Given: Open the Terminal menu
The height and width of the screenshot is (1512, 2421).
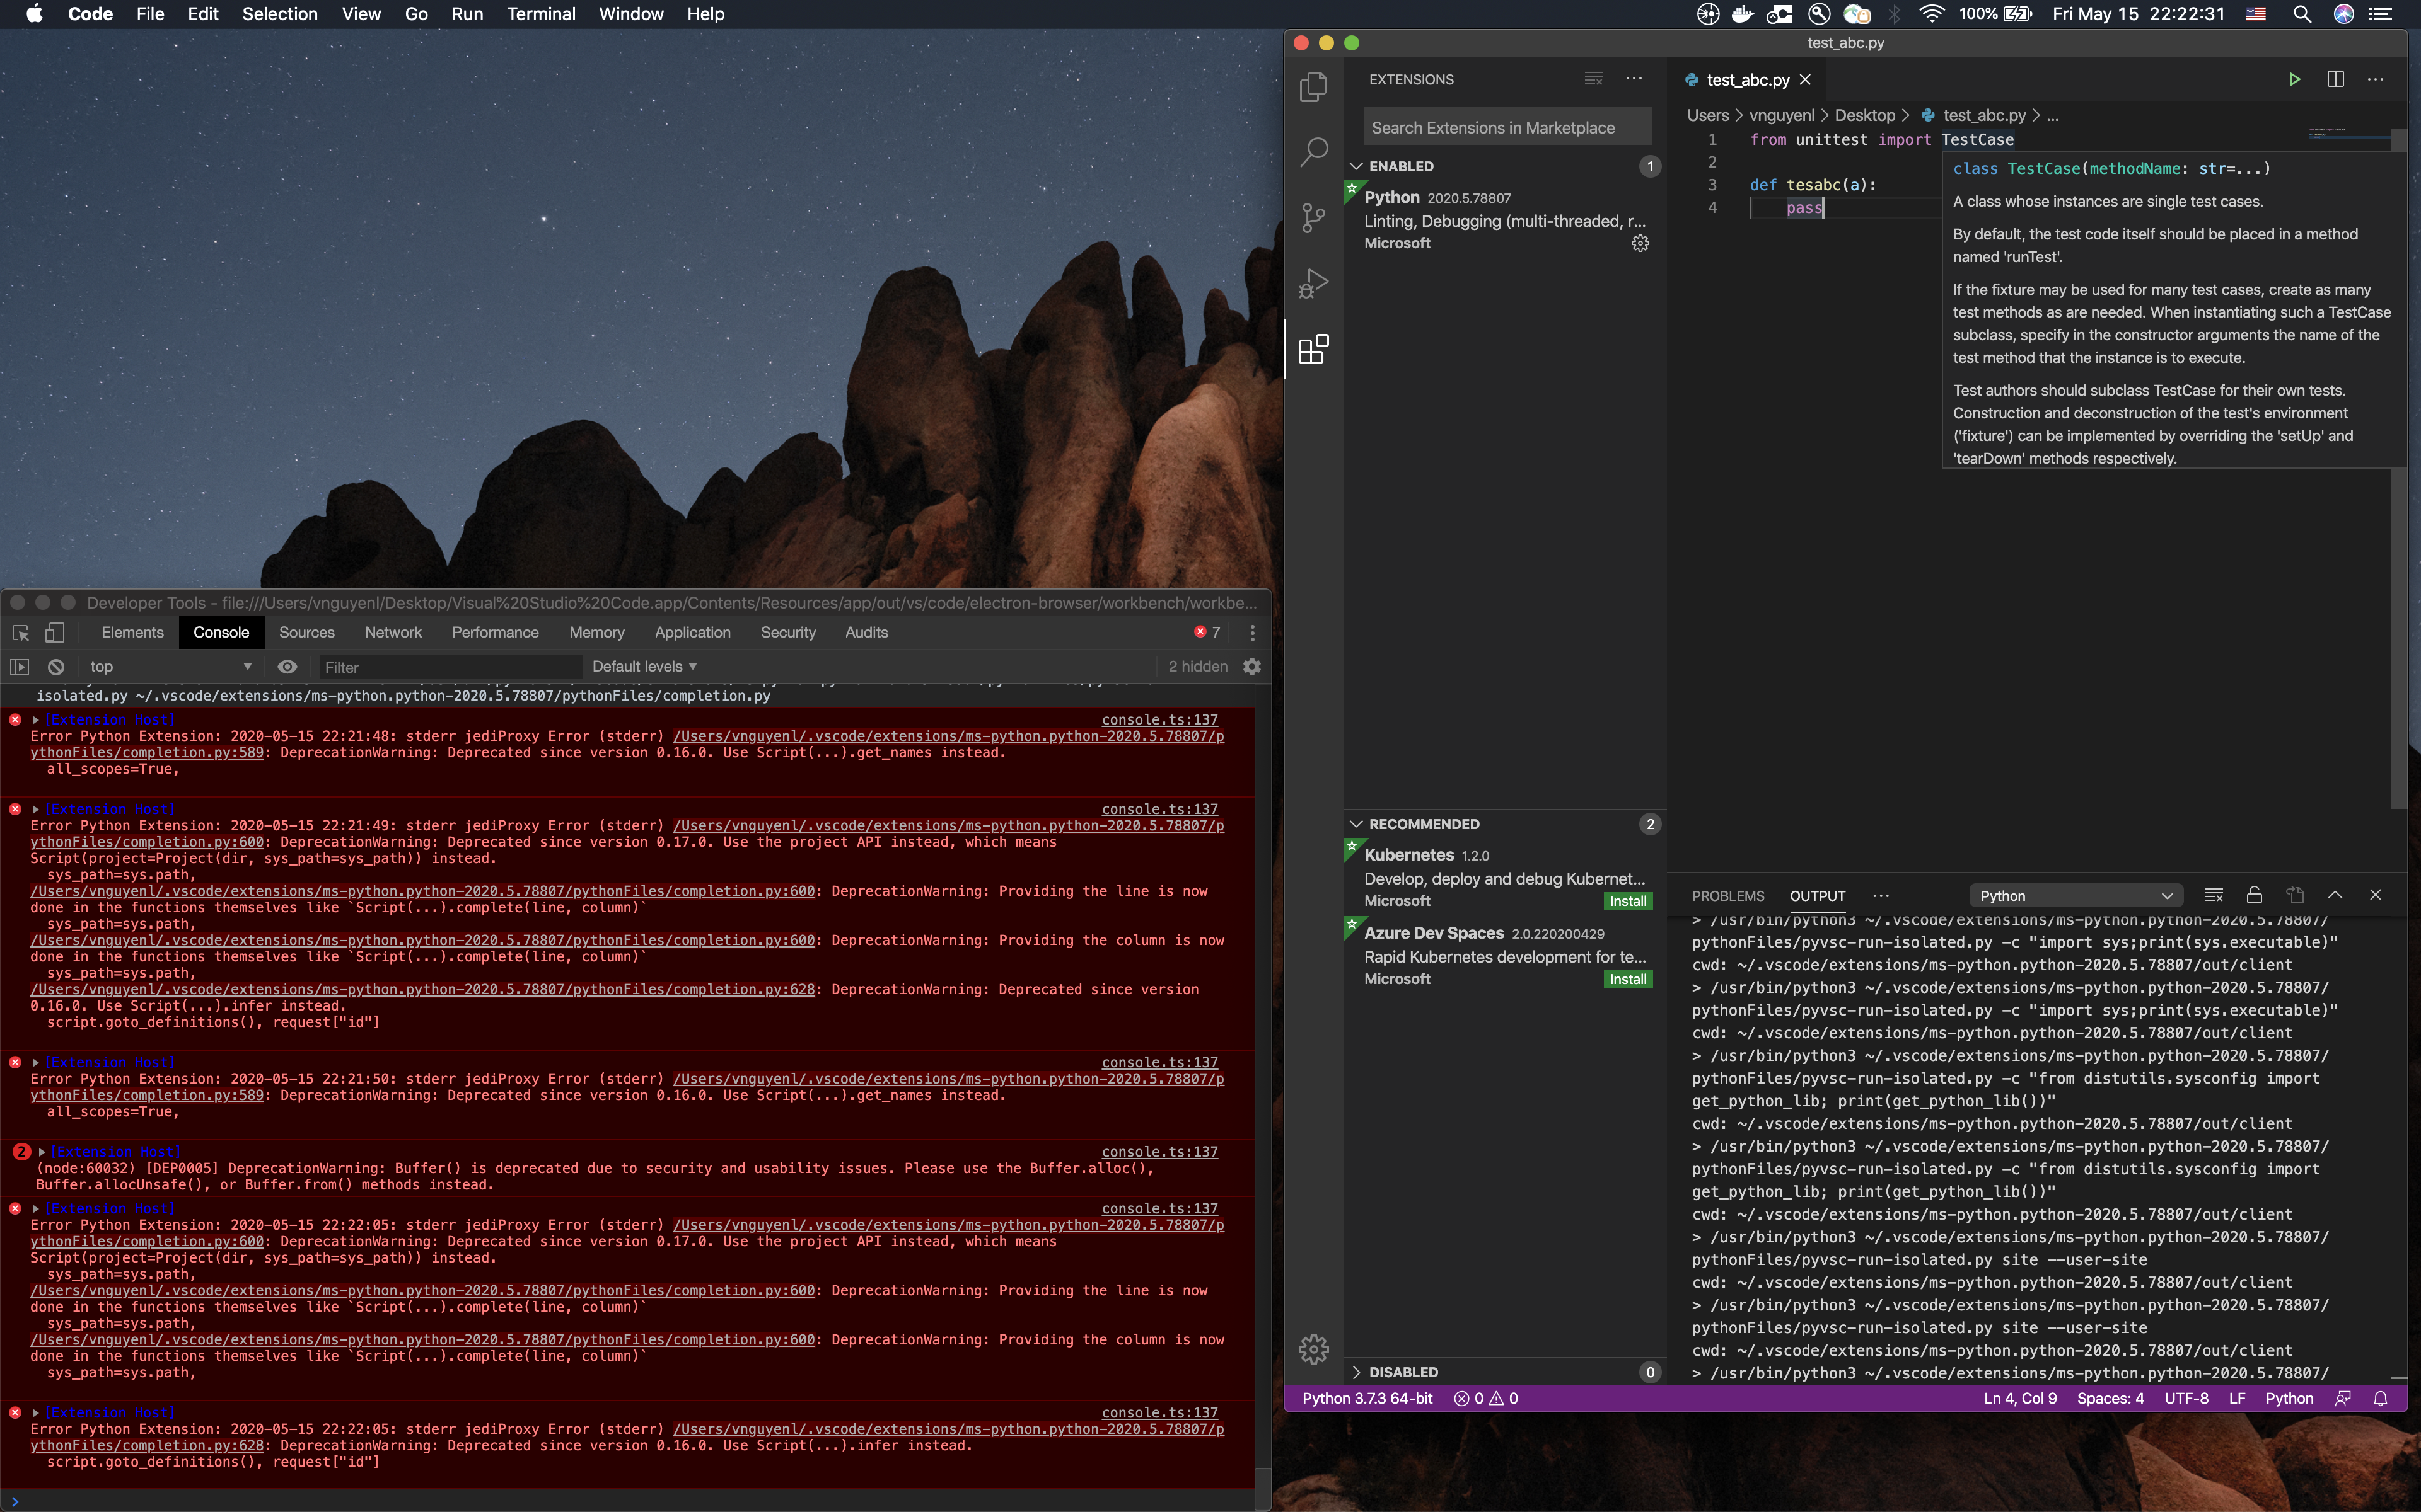Looking at the screenshot, I should 540,14.
